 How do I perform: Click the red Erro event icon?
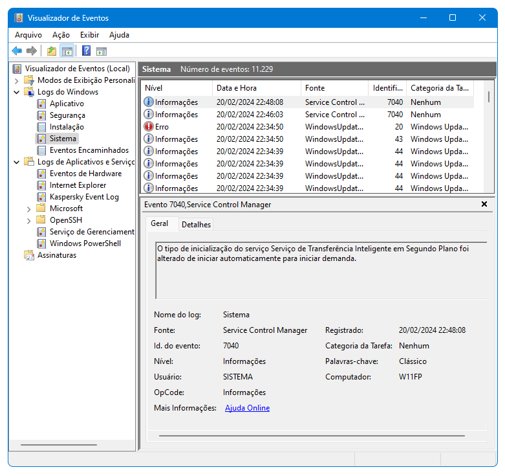click(x=149, y=127)
